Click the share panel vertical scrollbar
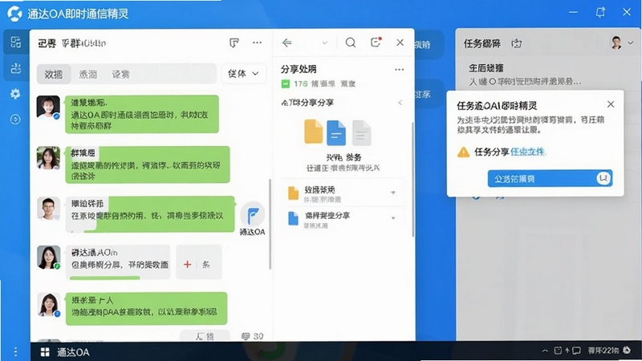This screenshot has height=361, width=642. pyautogui.click(x=412, y=179)
